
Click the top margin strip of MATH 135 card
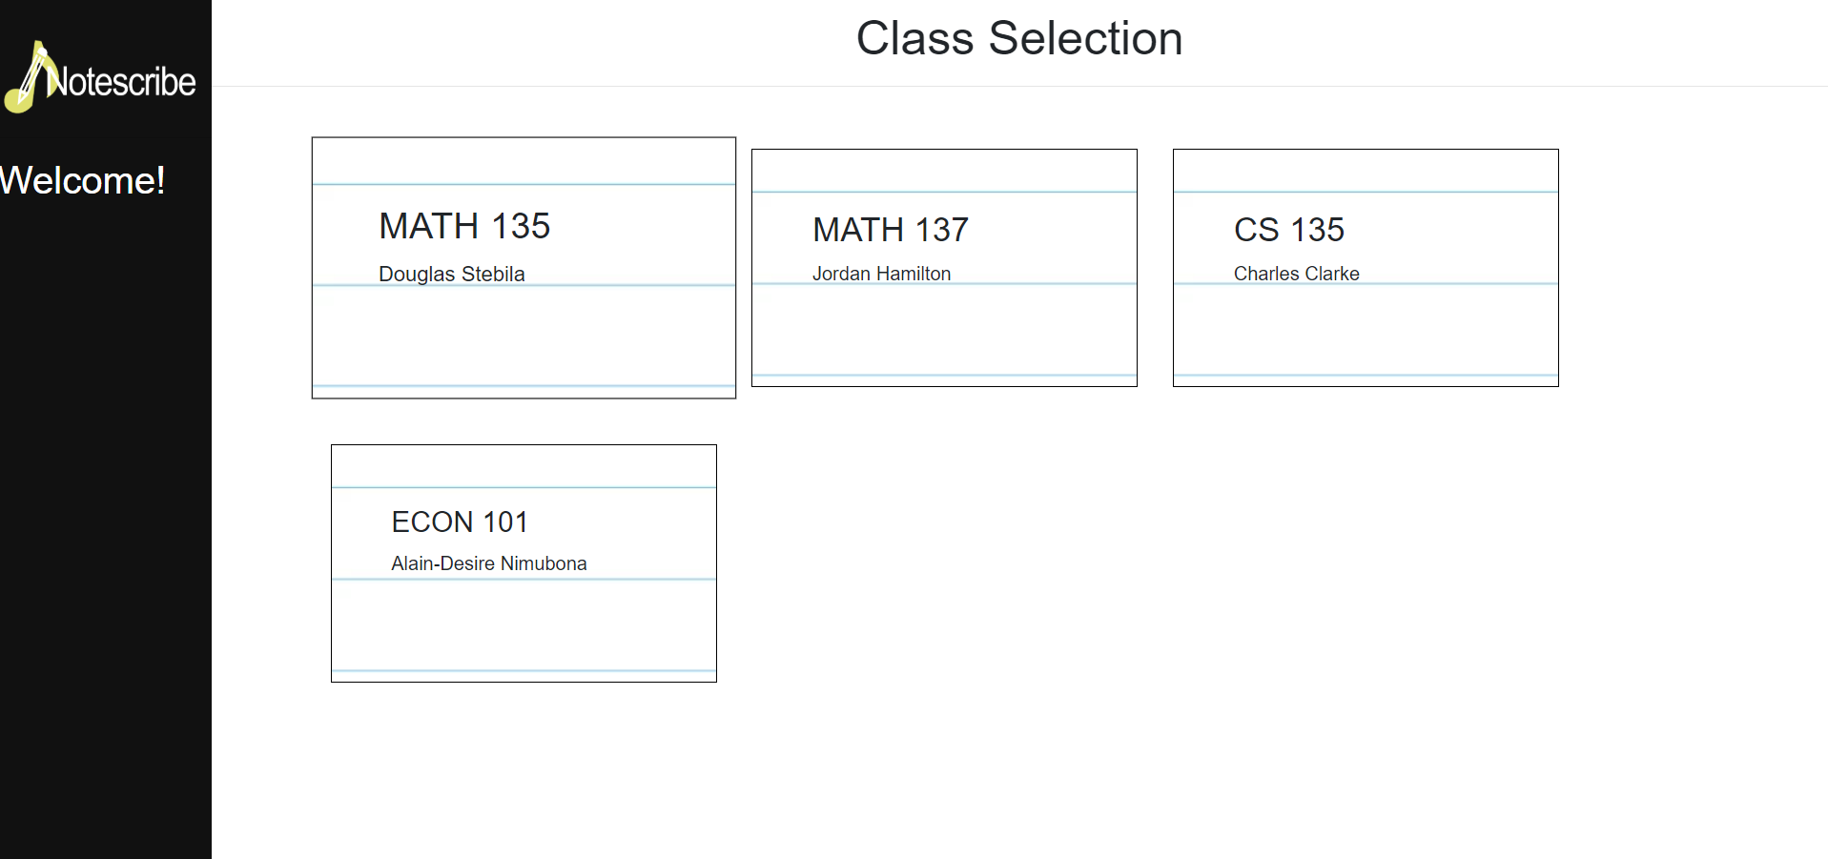524,161
